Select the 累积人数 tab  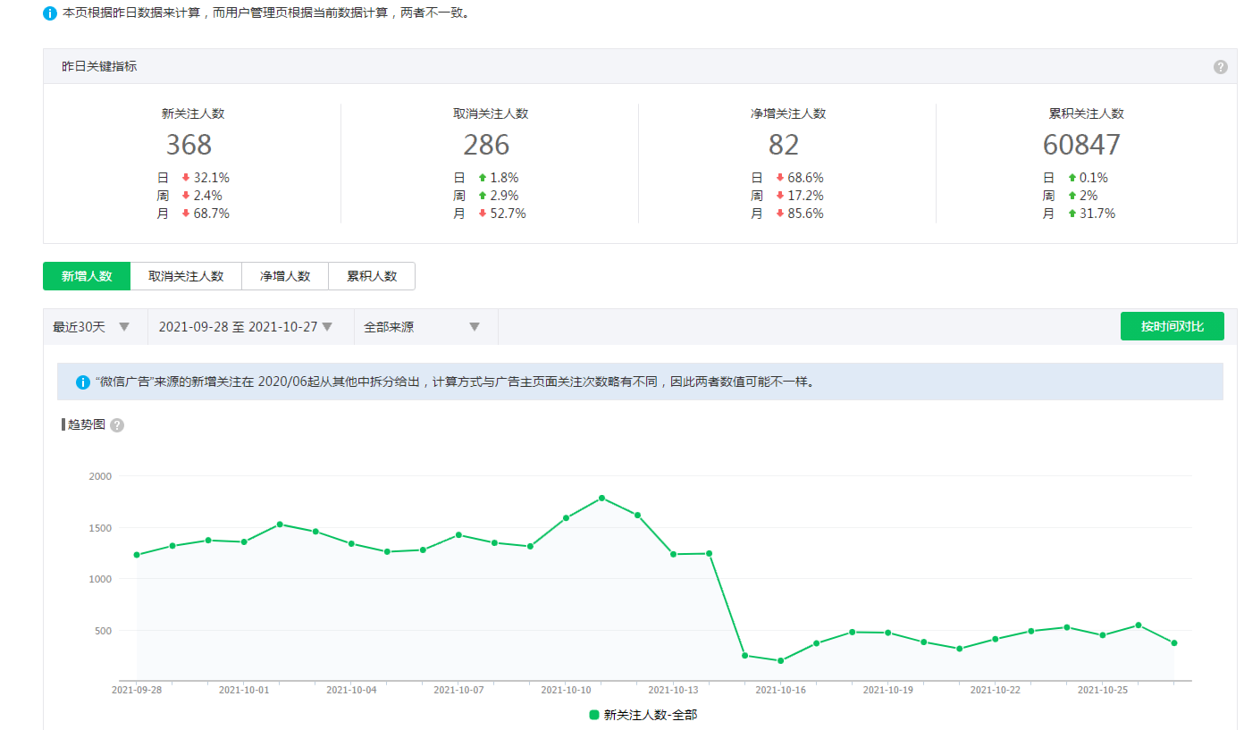[x=372, y=276]
